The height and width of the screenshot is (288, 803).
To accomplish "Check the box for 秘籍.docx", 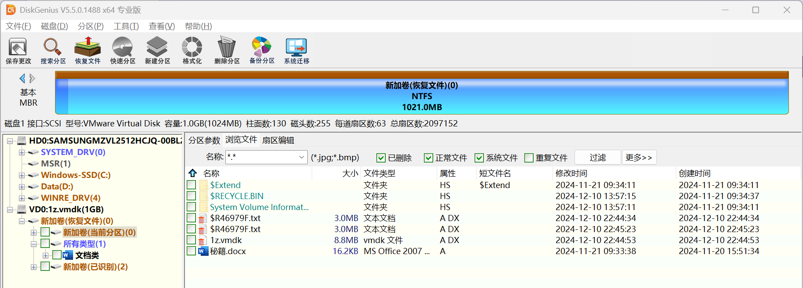I will tap(192, 251).
